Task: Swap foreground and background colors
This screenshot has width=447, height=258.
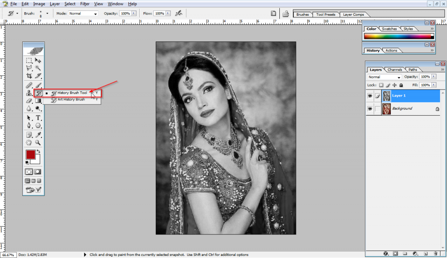Action: pyautogui.click(x=38, y=151)
